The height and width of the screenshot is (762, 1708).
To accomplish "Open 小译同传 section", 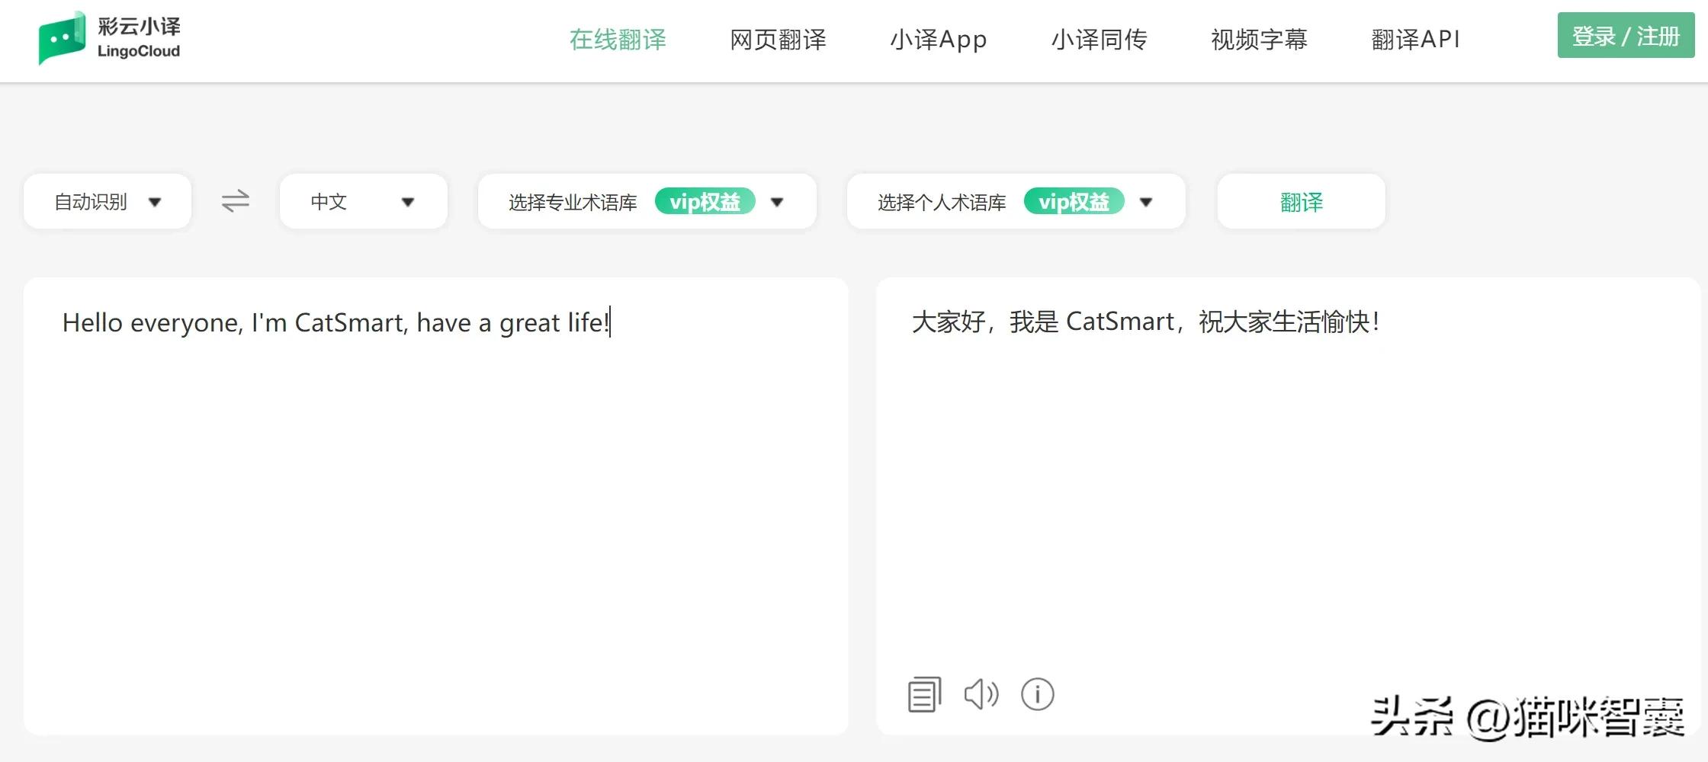I will [x=1099, y=40].
